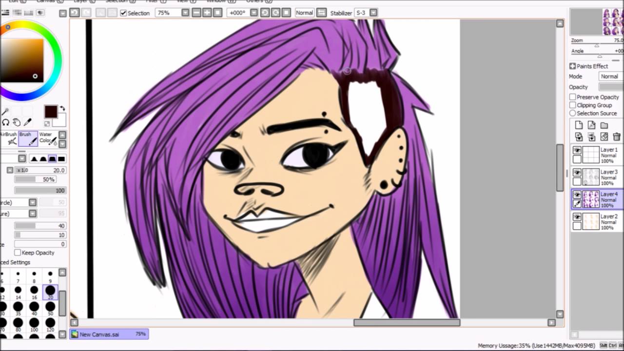
Task: Select the Layer4 layer row
Action: [598, 200]
